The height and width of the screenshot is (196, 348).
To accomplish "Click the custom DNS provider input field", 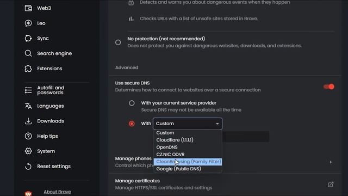I will click(x=245, y=137).
